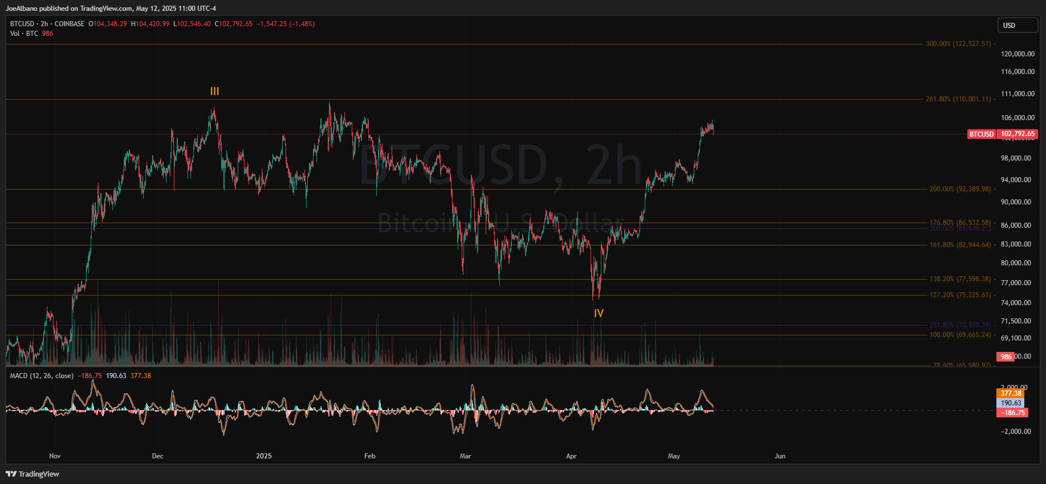Click the open value O104,348.29
Screen dimensions: 1046x484
108,24
